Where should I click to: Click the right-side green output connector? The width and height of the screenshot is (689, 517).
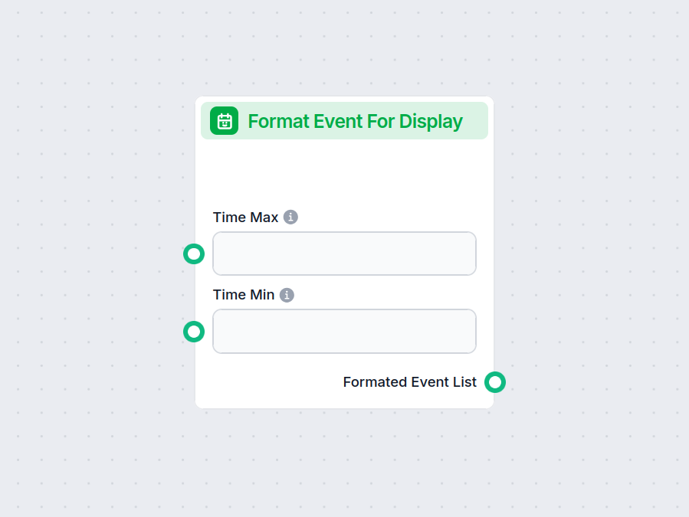point(495,382)
